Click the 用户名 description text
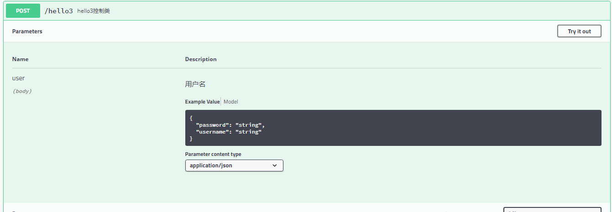612x212 pixels. pyautogui.click(x=195, y=84)
